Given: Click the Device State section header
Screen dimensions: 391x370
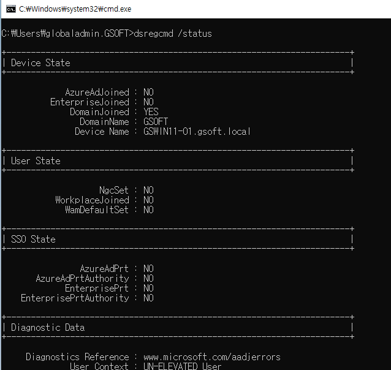Looking at the screenshot, I should tap(40, 63).
